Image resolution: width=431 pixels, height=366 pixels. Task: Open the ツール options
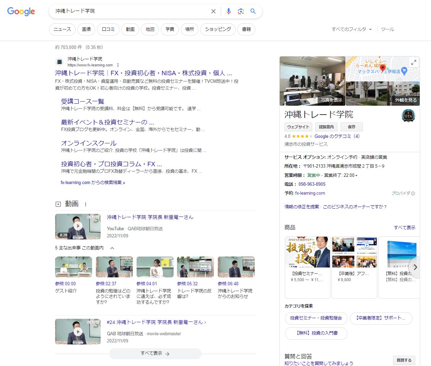[388, 29]
